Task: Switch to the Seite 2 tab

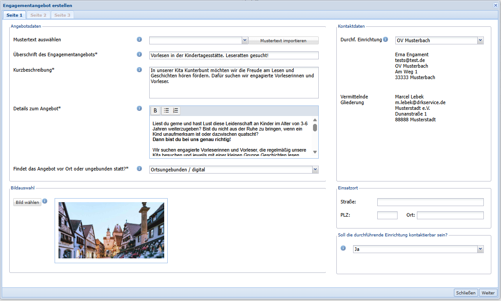Action: tap(38, 15)
